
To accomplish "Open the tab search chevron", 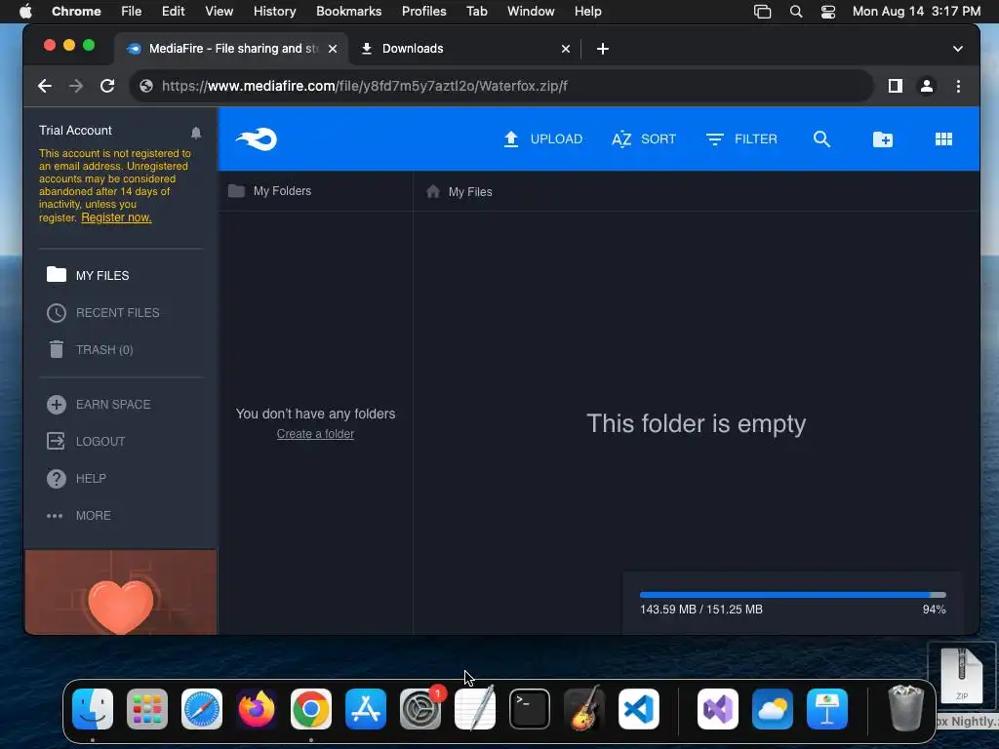I will pos(958,49).
